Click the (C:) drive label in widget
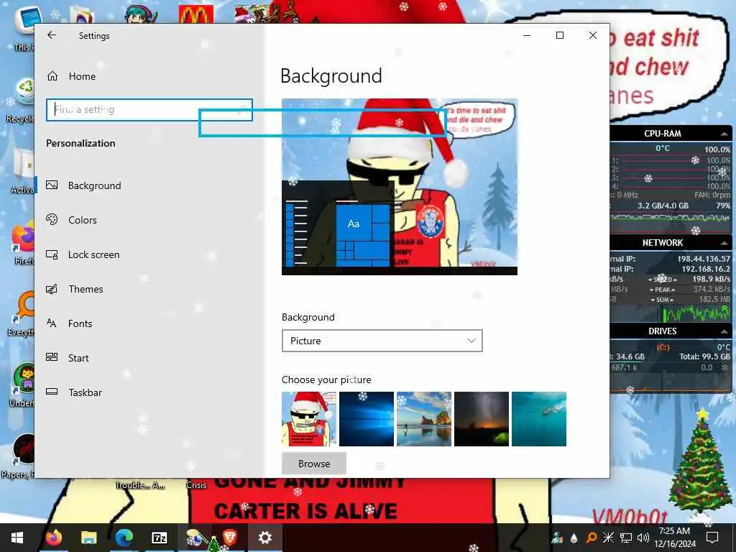The width and height of the screenshot is (736, 552). pyautogui.click(x=663, y=347)
